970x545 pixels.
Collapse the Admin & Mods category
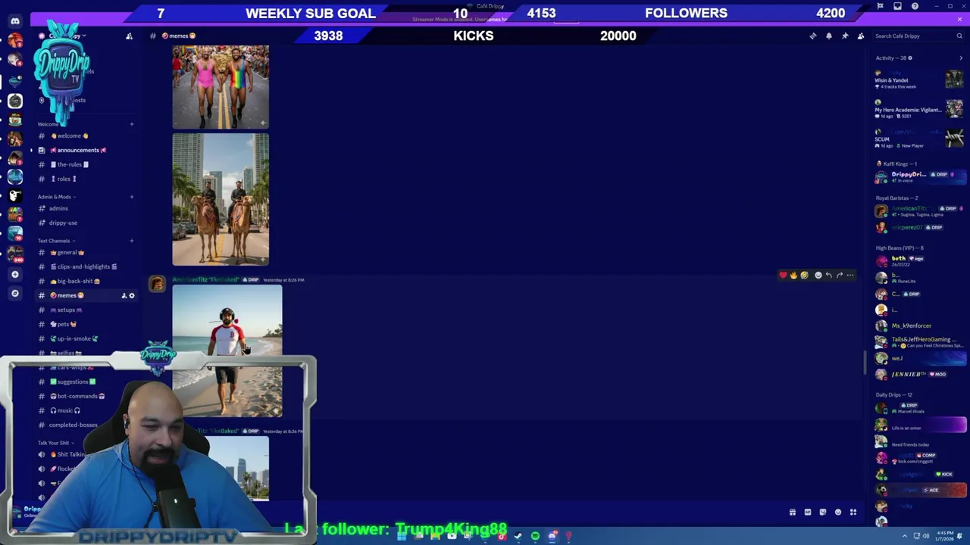[56, 197]
